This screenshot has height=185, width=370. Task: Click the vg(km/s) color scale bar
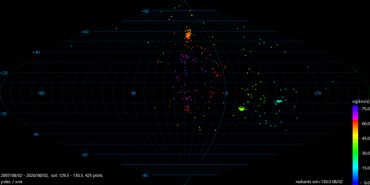tap(355, 144)
